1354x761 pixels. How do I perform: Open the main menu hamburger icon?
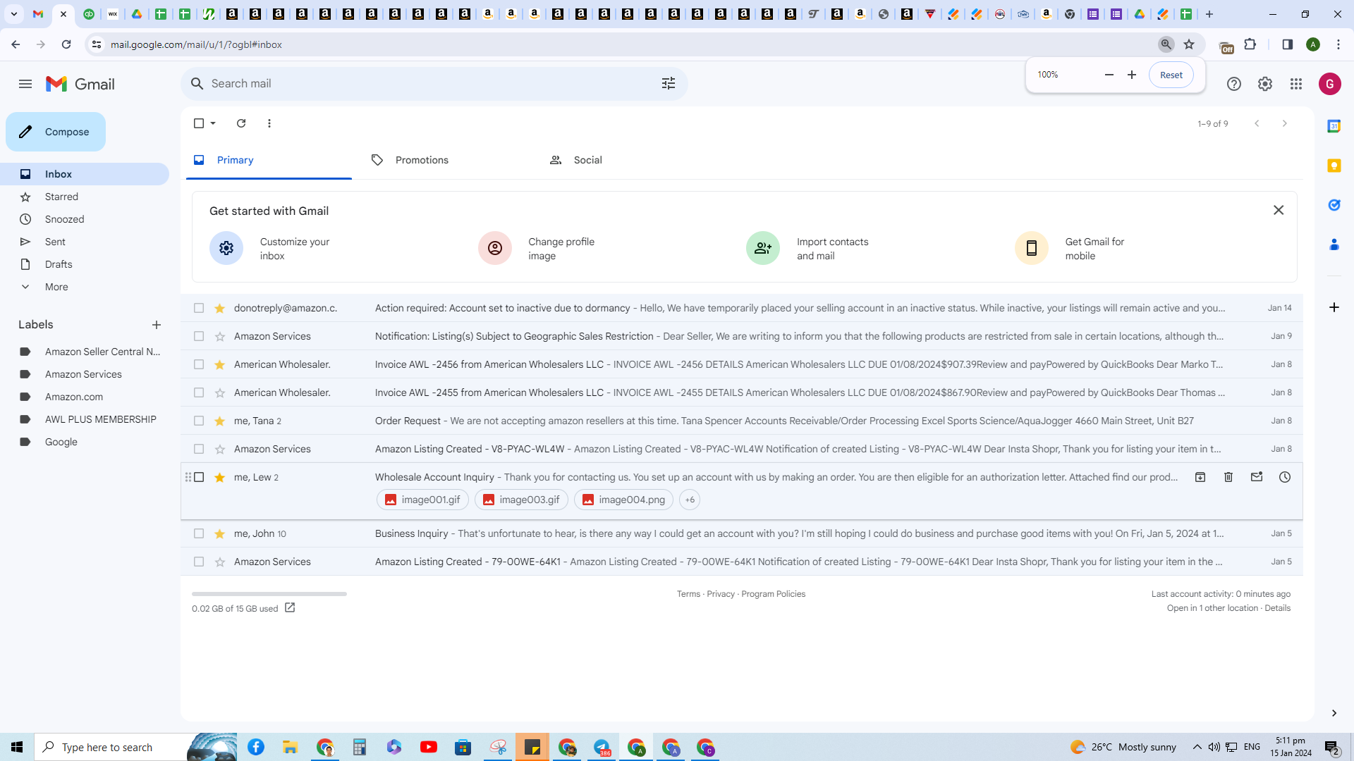point(25,84)
